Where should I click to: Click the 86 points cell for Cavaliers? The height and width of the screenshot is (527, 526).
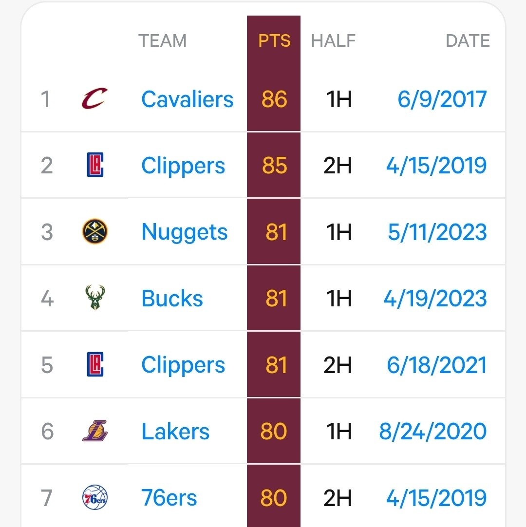(274, 99)
